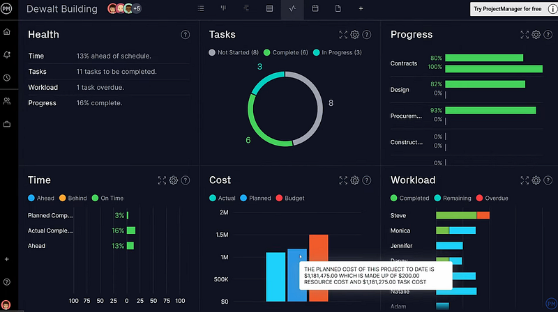
Task: Click Try ProjectManager for free button
Action: tap(508, 9)
